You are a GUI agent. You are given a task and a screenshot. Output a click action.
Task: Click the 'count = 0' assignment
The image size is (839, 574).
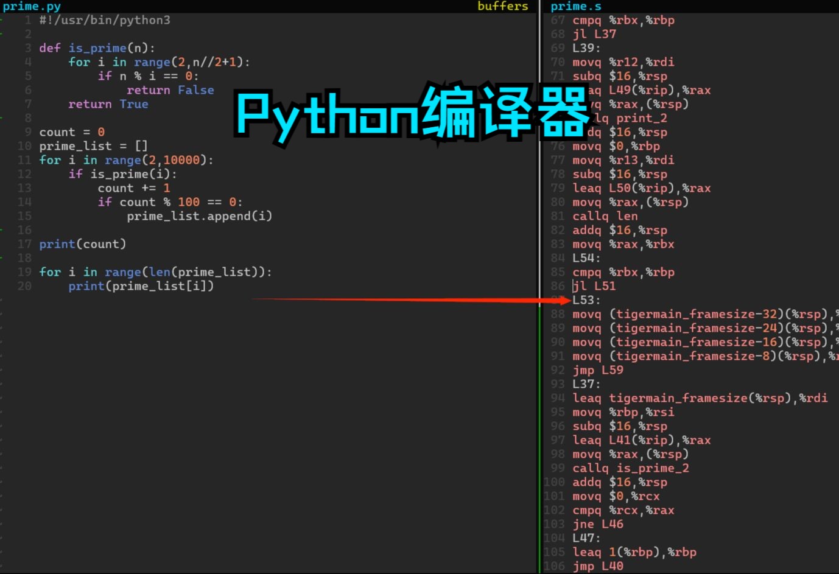pyautogui.click(x=72, y=132)
